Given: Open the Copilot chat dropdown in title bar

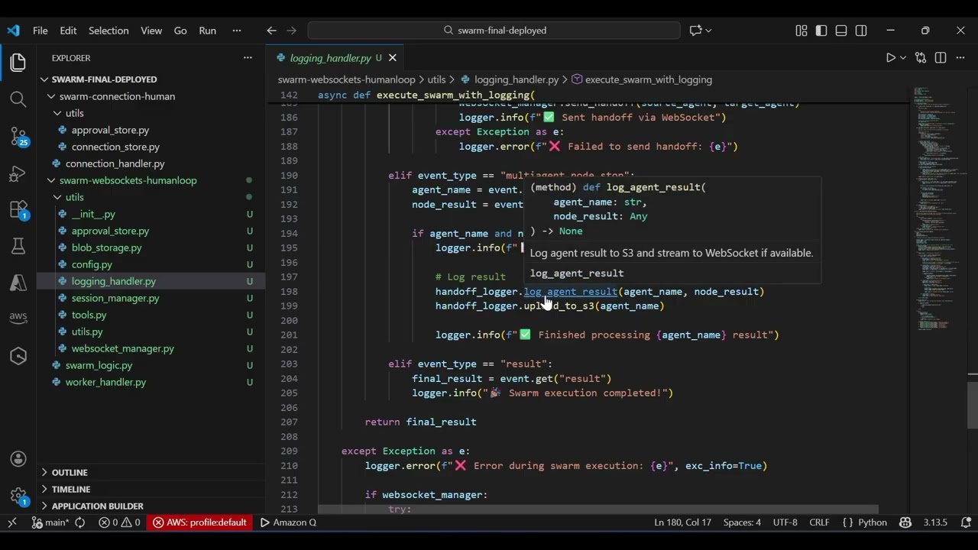Looking at the screenshot, I should pyautogui.click(x=709, y=31).
